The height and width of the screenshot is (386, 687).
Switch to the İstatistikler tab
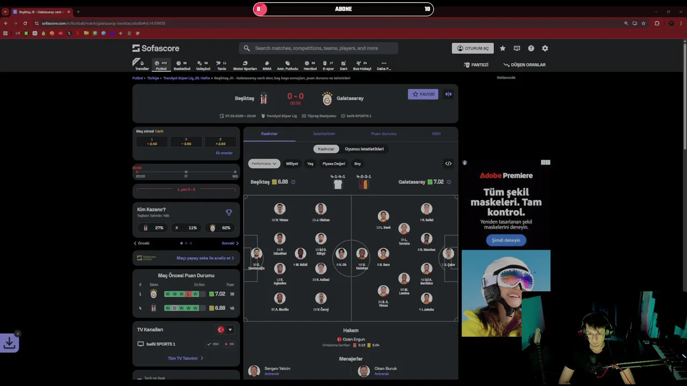coord(324,133)
